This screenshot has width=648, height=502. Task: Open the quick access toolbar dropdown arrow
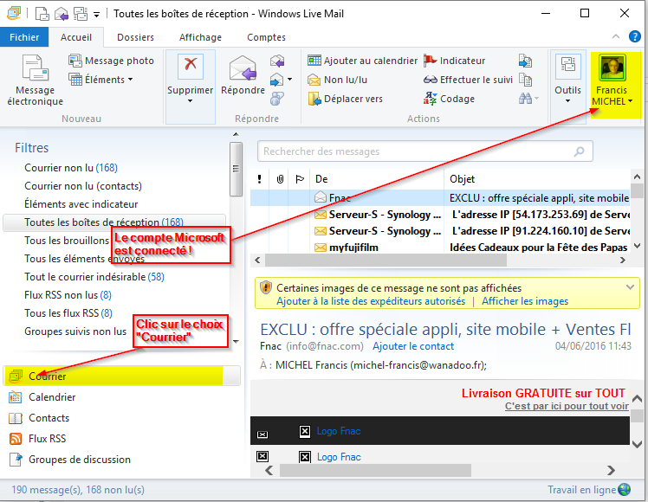[96, 15]
